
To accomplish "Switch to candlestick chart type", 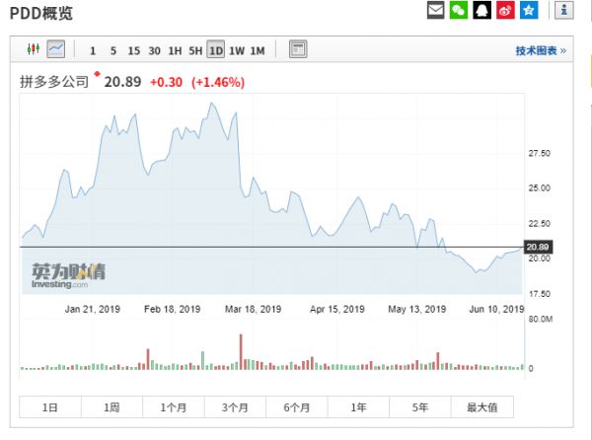I will pos(34,49).
